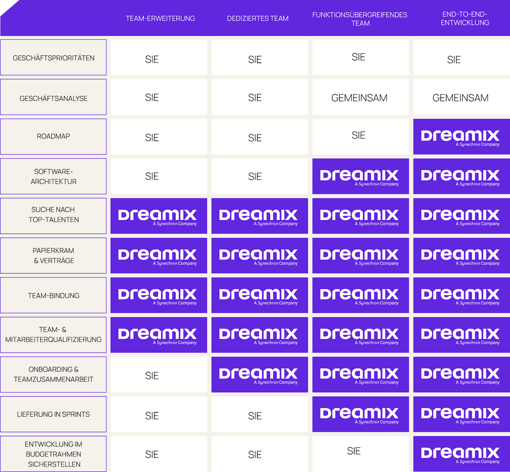Open the End-to-End-Entwicklung column header
This screenshot has height=472, width=510.
tap(465, 18)
